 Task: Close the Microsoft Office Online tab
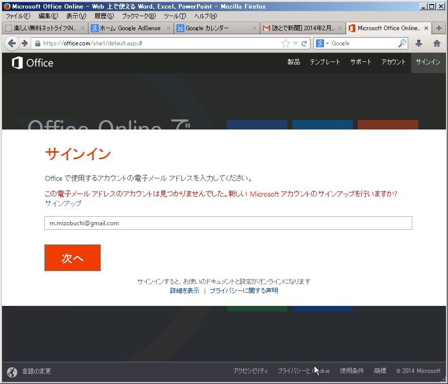pyautogui.click(x=426, y=28)
